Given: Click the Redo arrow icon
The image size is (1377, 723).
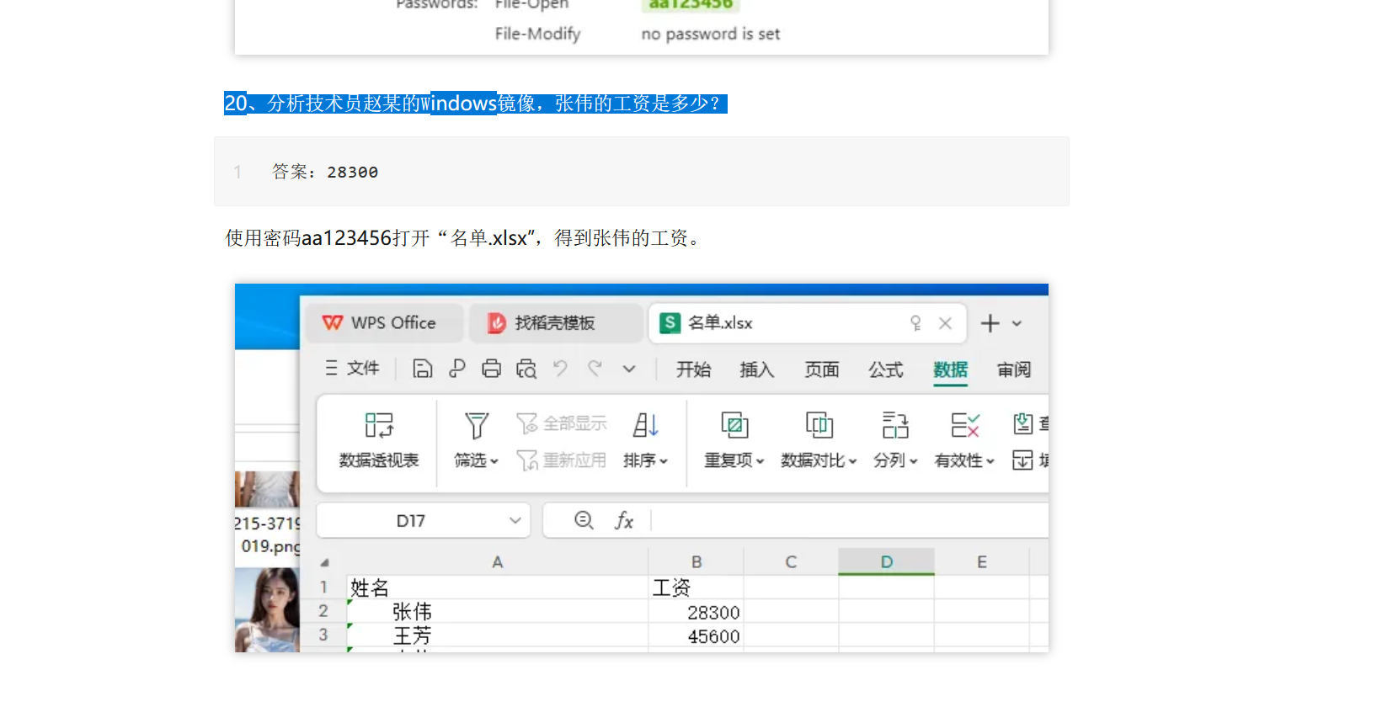Looking at the screenshot, I should pyautogui.click(x=595, y=369).
